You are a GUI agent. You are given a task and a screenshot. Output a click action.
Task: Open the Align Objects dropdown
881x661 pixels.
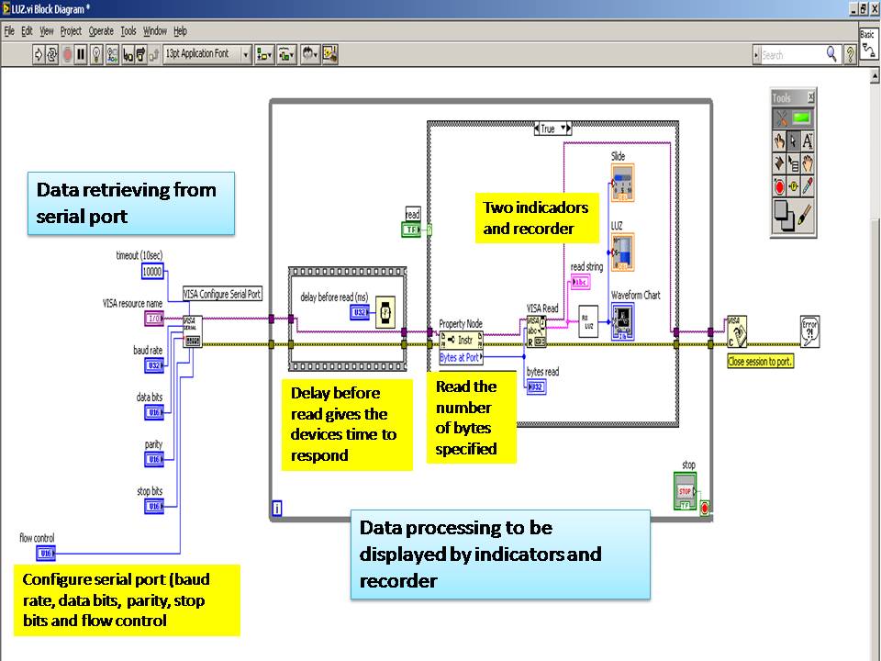264,54
